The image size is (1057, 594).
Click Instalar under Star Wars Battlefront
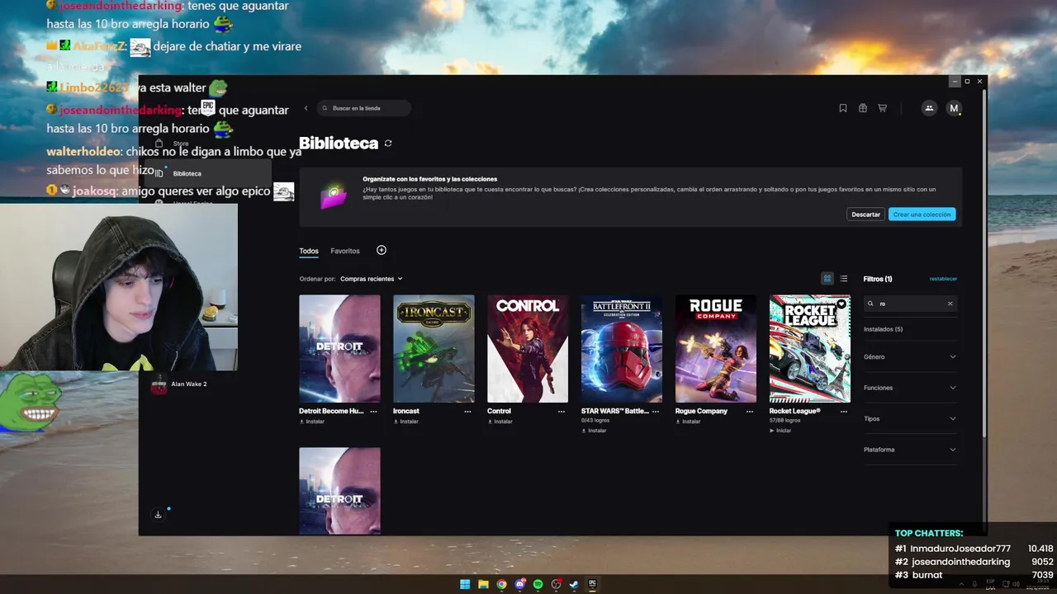[x=595, y=431]
